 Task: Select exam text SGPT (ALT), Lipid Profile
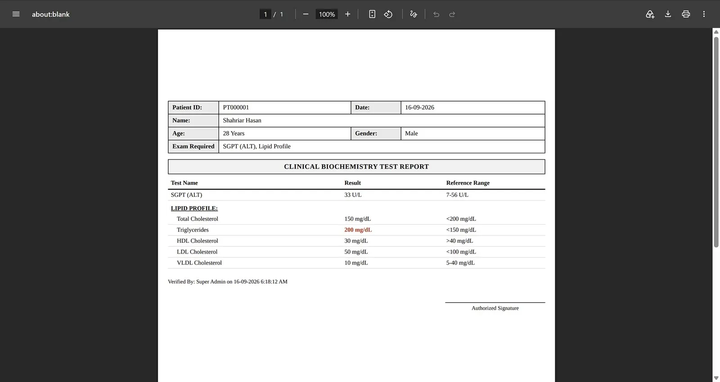(x=256, y=147)
